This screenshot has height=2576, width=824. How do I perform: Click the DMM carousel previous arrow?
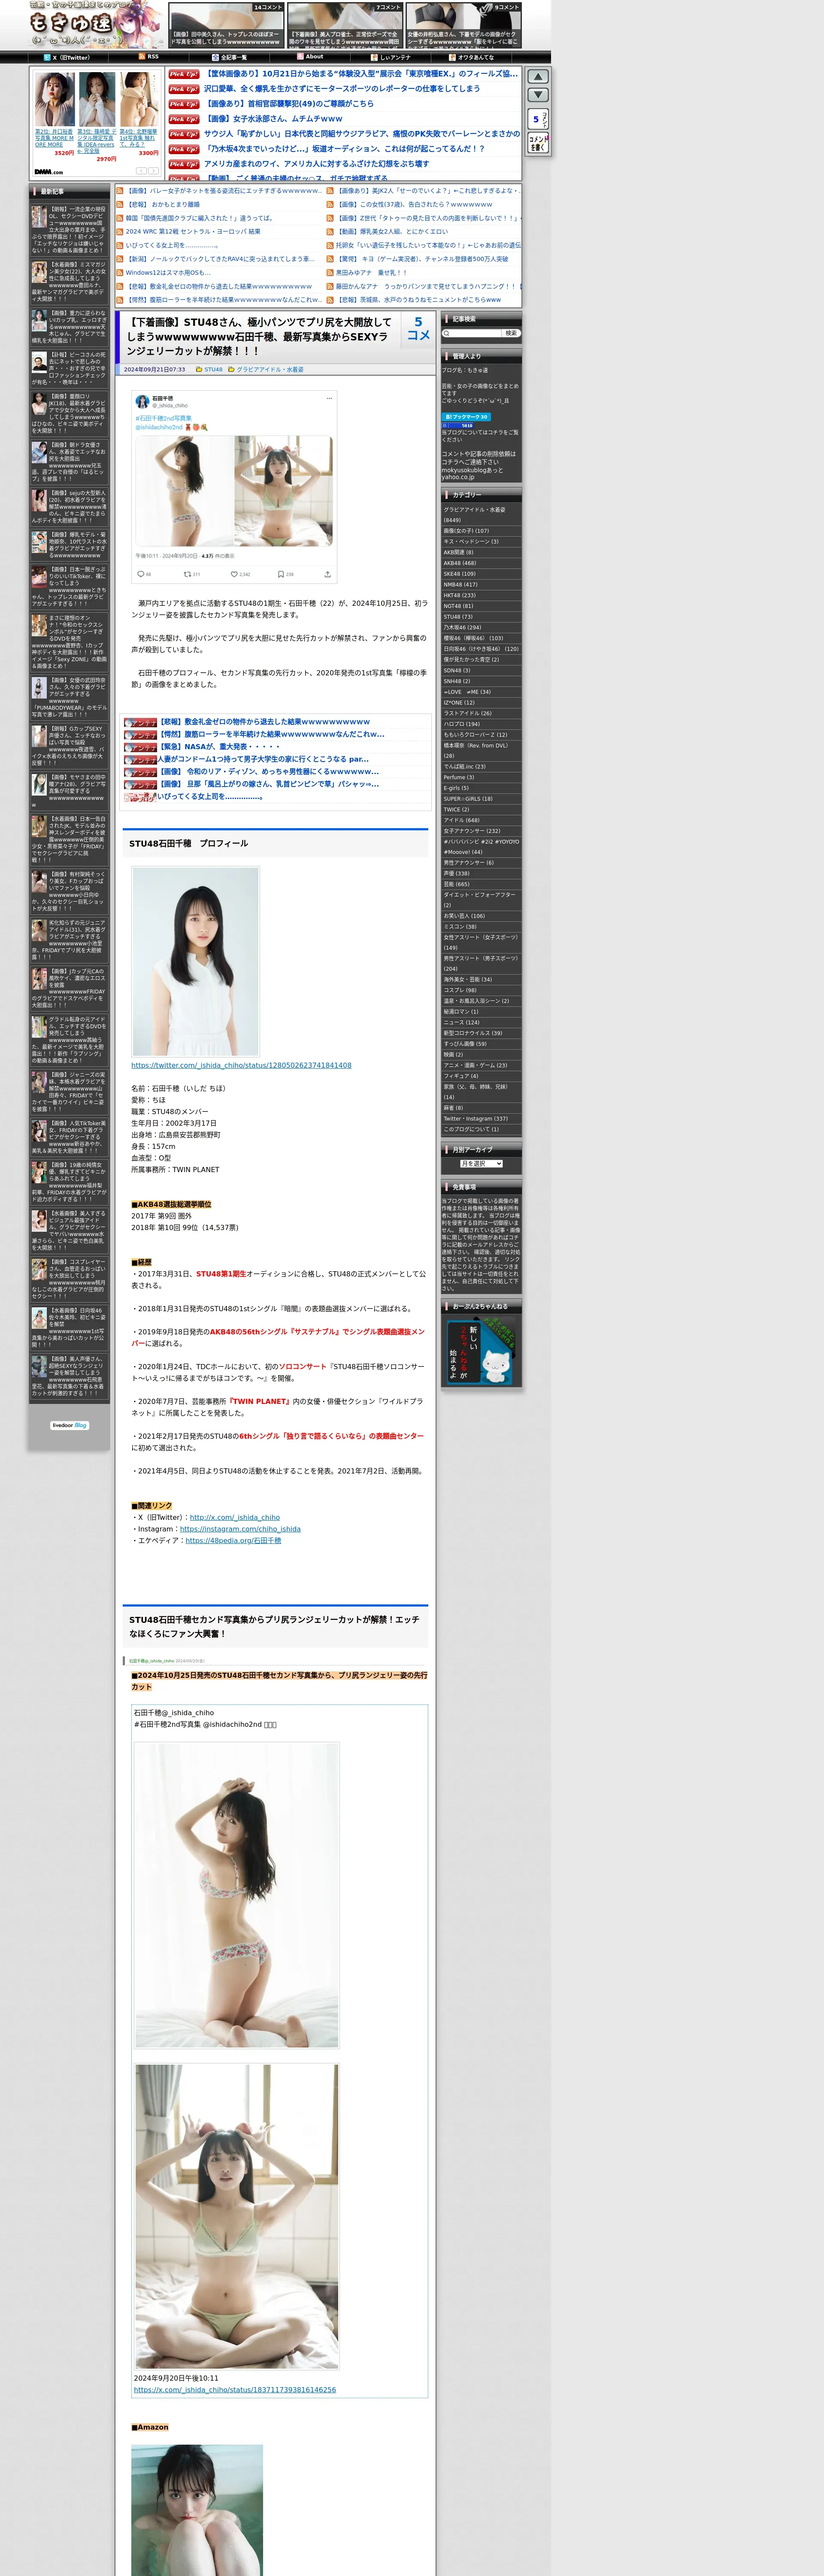[x=142, y=171]
